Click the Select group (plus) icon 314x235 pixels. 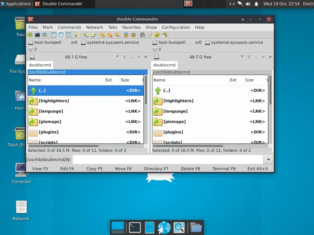coord(102,35)
